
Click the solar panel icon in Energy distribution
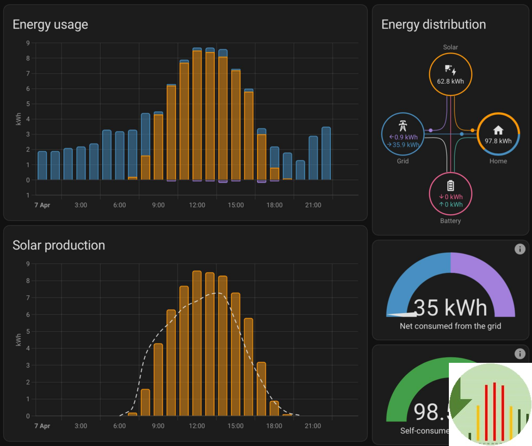(x=450, y=70)
